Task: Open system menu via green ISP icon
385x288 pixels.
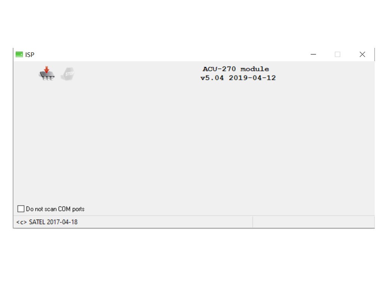Action: [x=19, y=54]
